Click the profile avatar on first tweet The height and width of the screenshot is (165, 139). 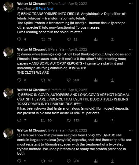[9, 7]
